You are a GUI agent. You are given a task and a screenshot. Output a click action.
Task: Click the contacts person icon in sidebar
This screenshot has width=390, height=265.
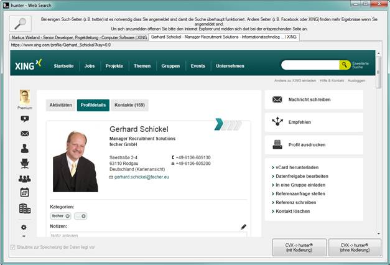25,148
